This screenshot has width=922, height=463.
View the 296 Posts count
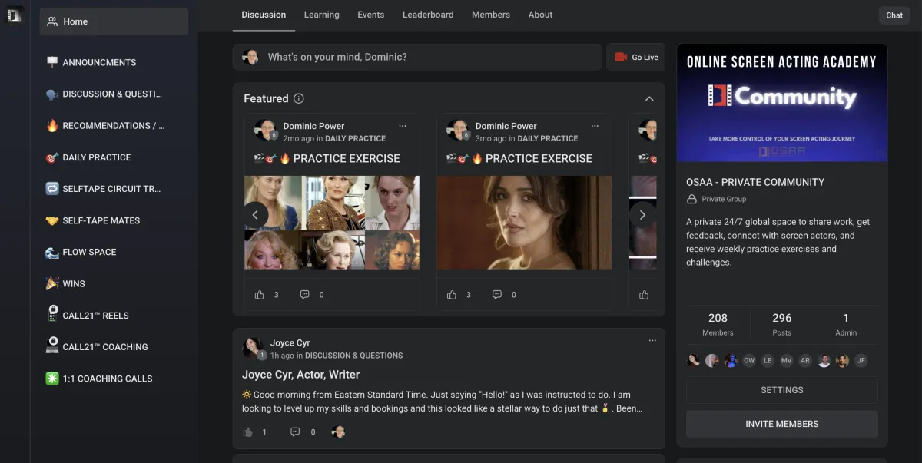(x=782, y=324)
